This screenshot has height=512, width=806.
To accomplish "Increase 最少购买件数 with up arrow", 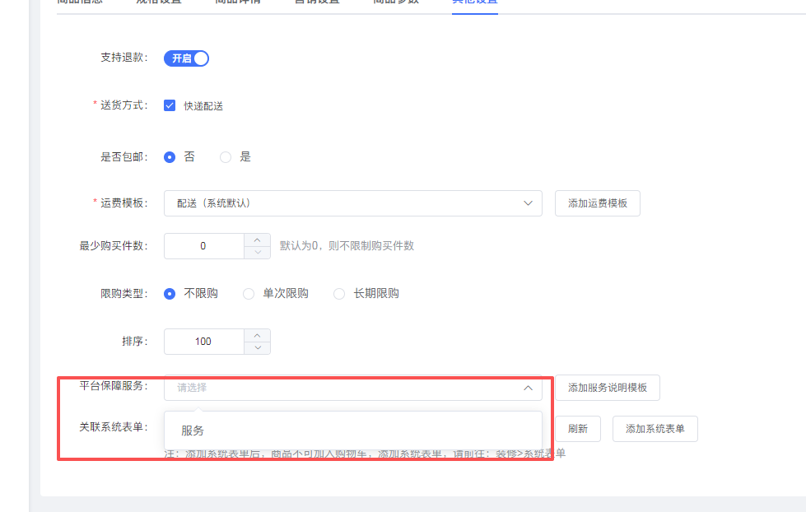I will 258,240.
